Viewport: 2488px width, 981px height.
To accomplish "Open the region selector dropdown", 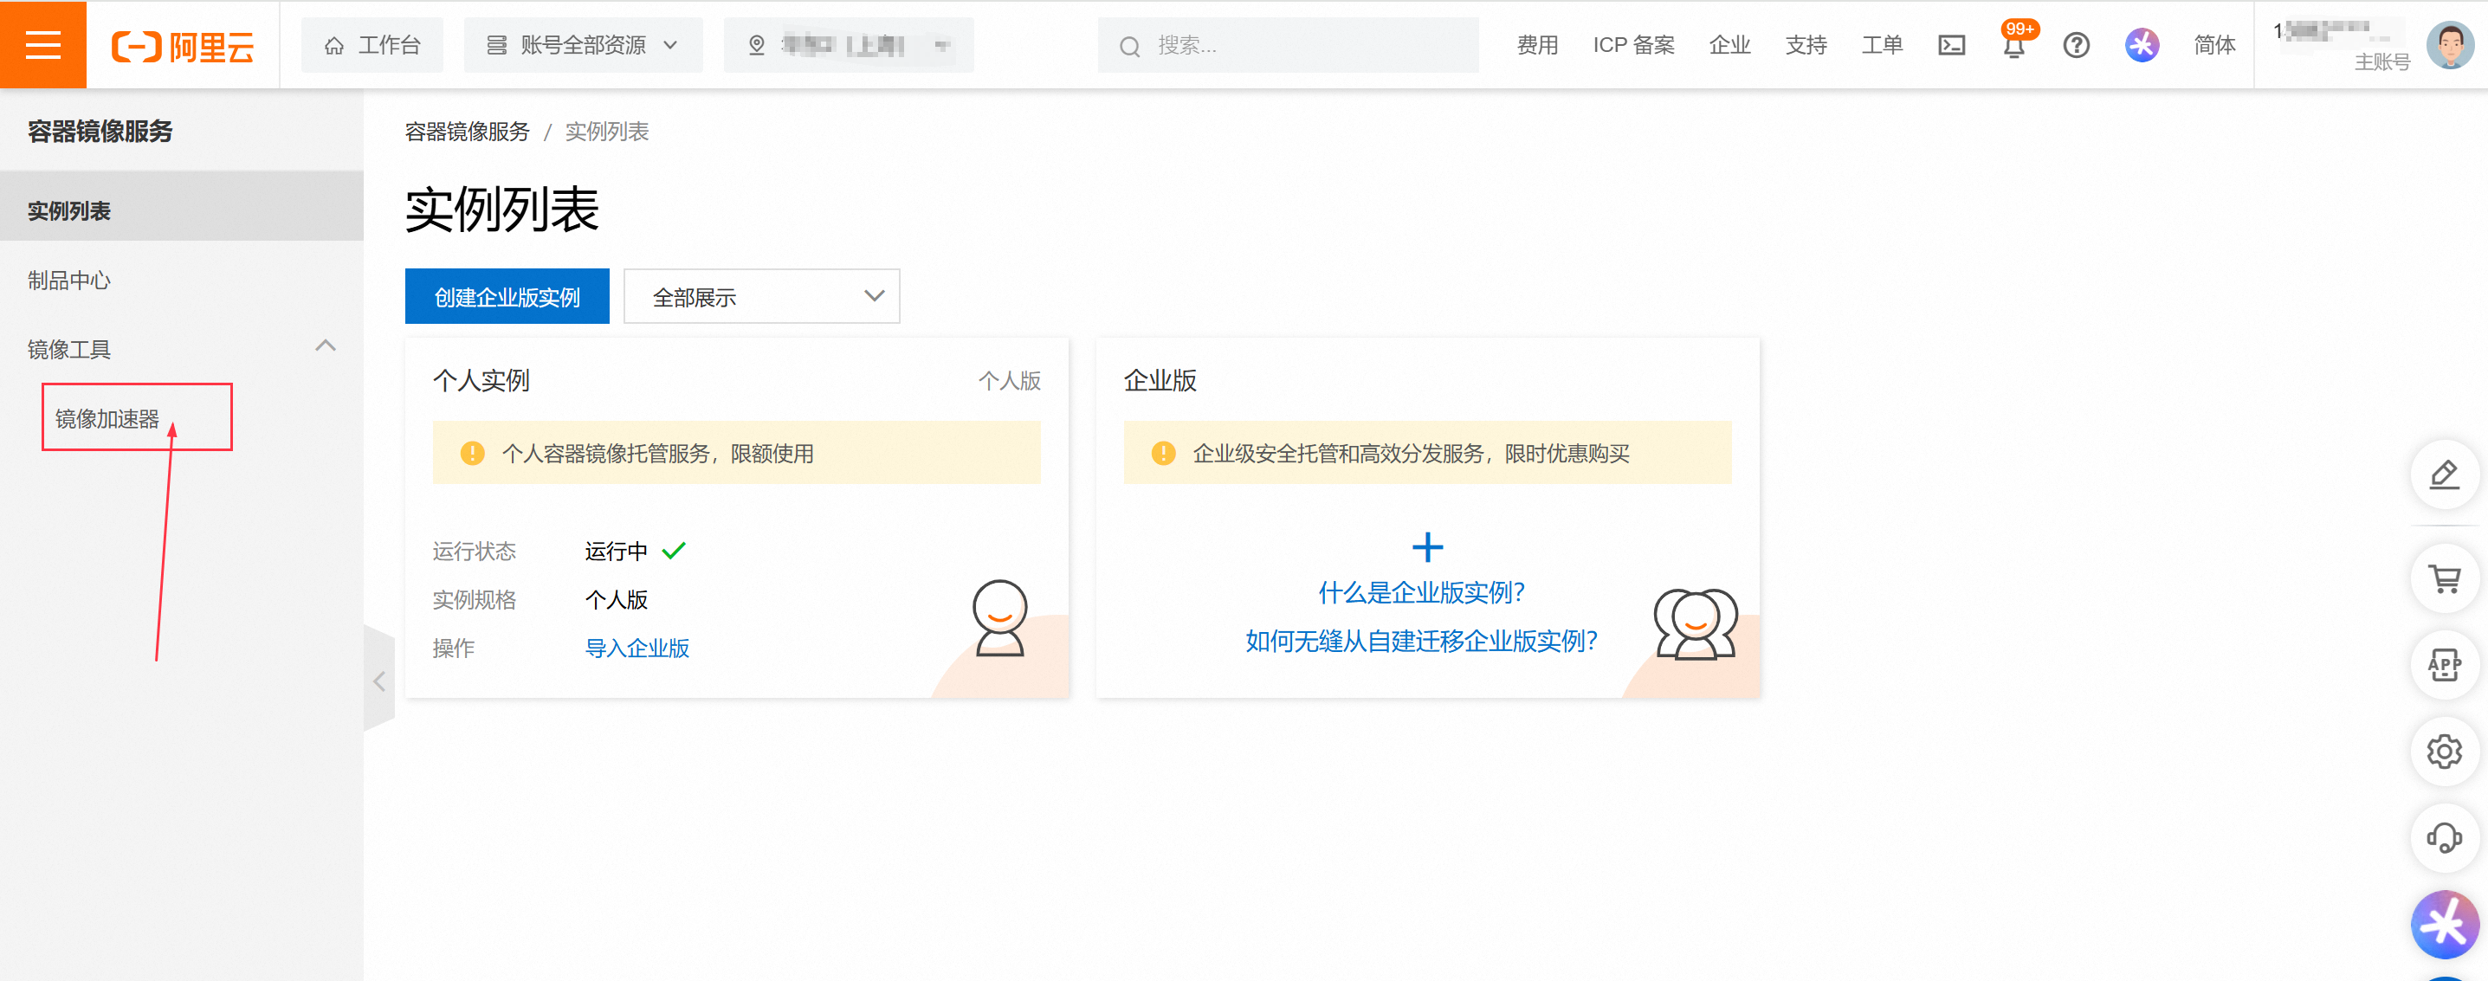I will pyautogui.click(x=848, y=44).
